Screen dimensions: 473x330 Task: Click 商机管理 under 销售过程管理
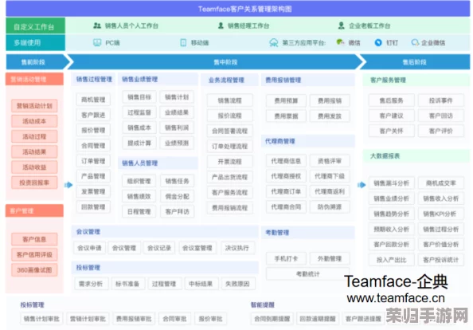pyautogui.click(x=93, y=100)
